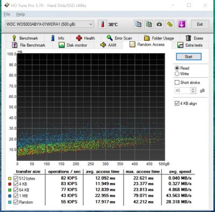Image resolution: width=215 pixels, height=212 pixels.
Task: Click the yellow 512 bytes color swatch
Action: coord(10,179)
